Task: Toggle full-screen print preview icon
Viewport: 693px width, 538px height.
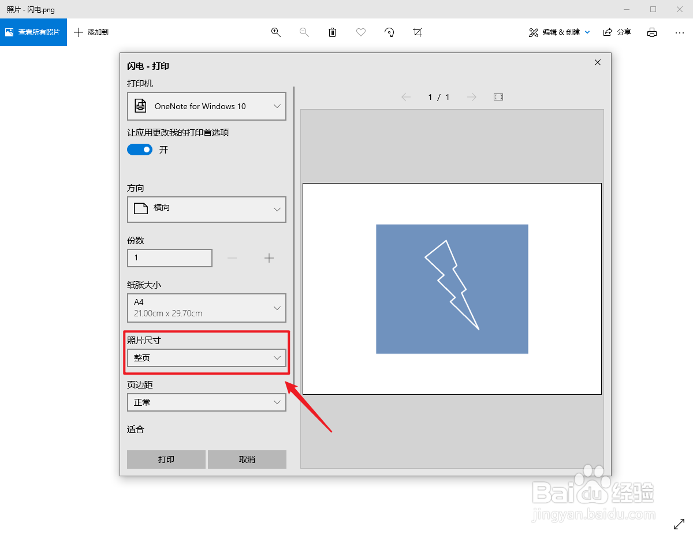Action: [x=498, y=97]
